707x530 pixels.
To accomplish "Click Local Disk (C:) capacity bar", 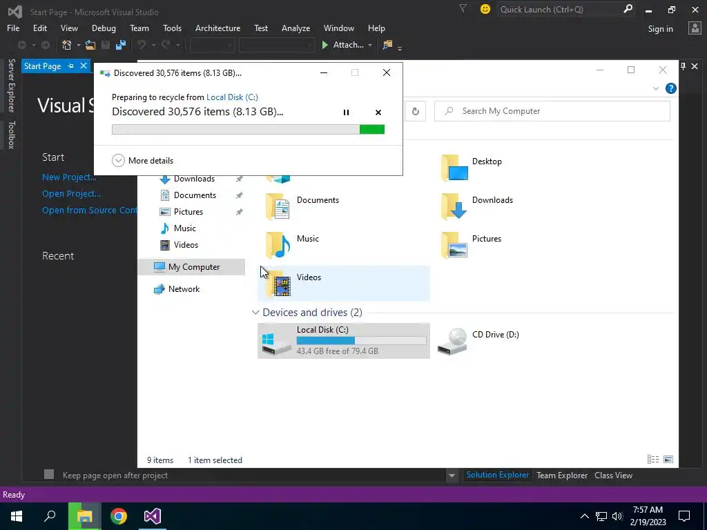I will 361,341.
